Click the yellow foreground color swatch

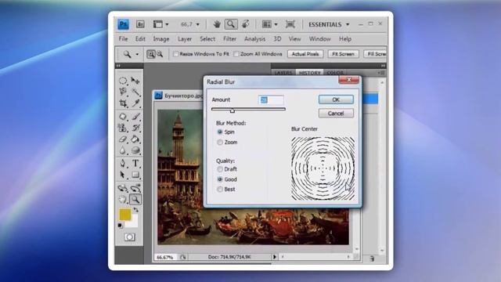[124, 214]
